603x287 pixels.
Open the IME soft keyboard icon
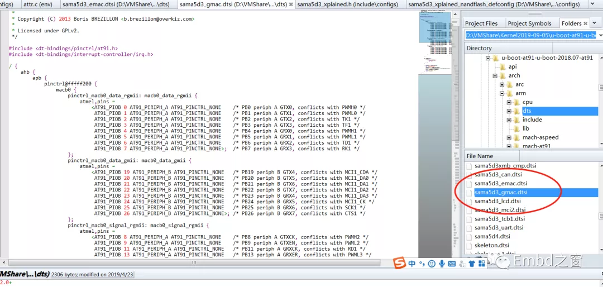[452, 264]
